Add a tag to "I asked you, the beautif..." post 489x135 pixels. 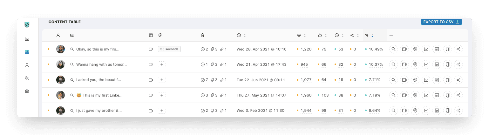pyautogui.click(x=162, y=80)
